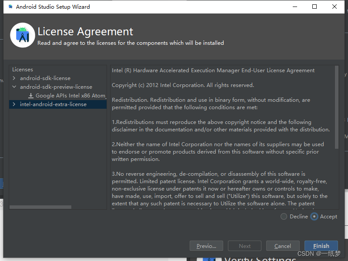Close the Android Studio Setup Wizard

[335, 7]
